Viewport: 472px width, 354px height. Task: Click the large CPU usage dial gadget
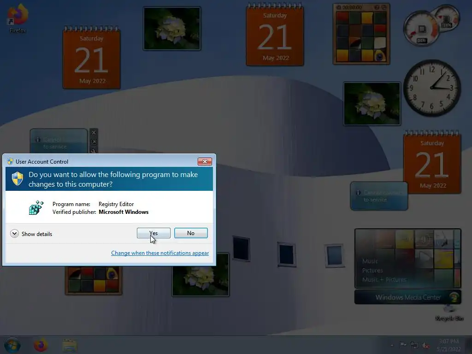tap(421, 29)
